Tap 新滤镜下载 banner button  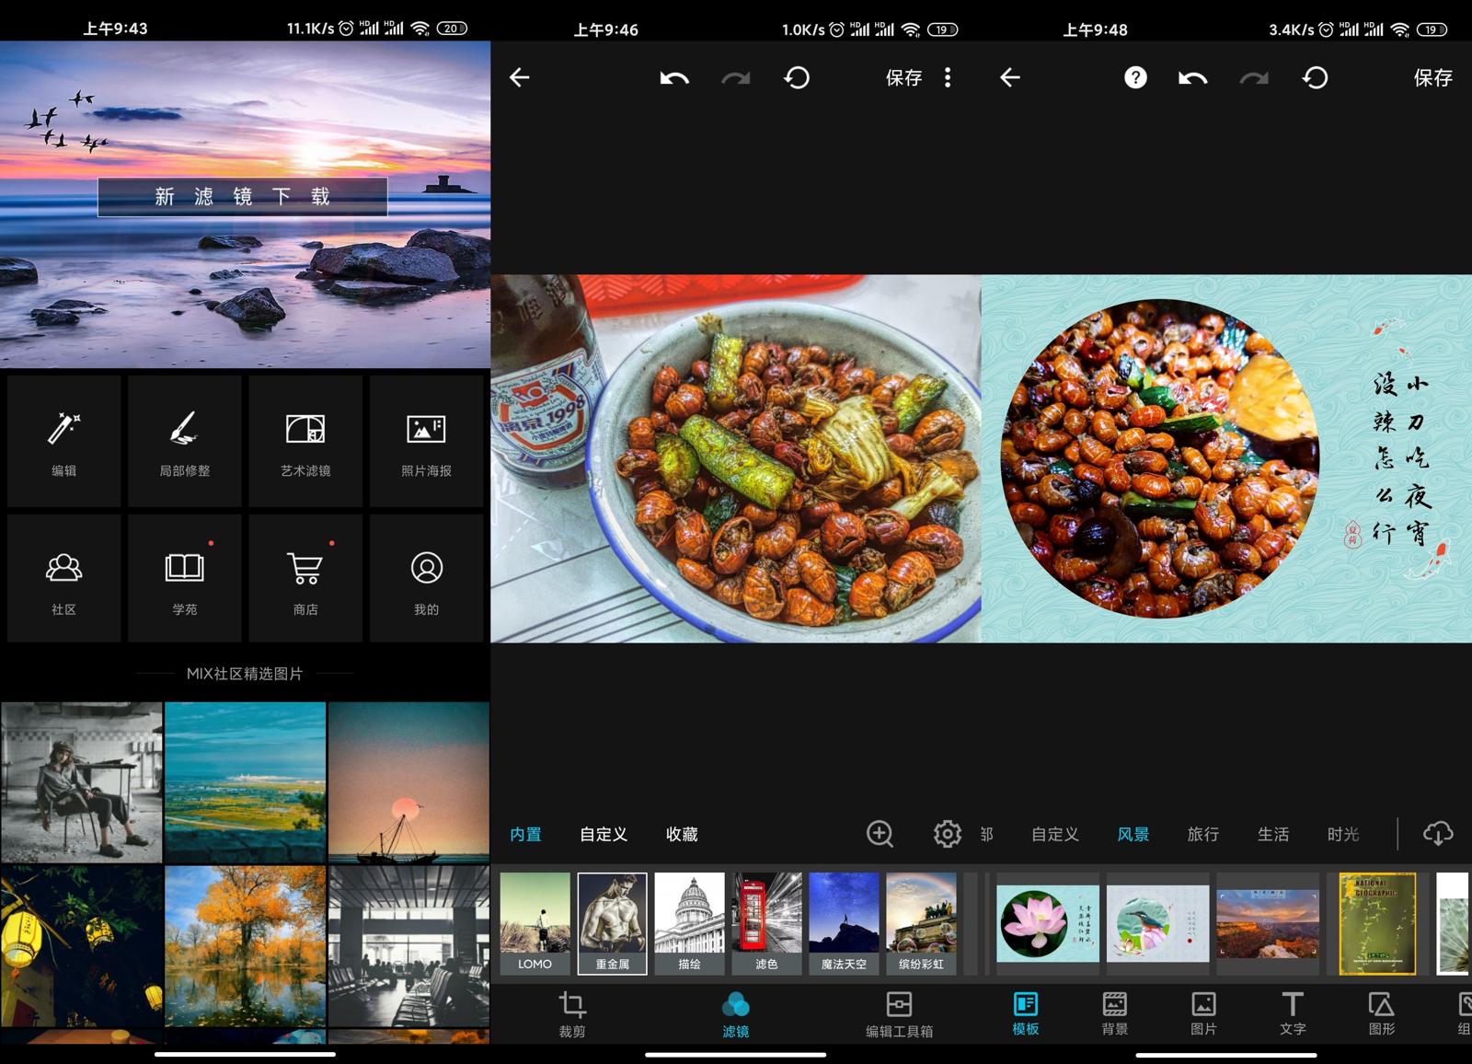tap(243, 196)
